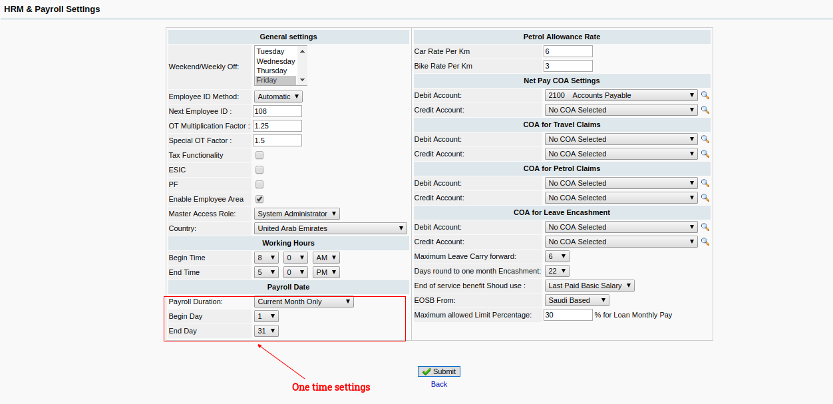
Task: Search COA for Leave Encashment Credit Account
Action: [x=705, y=242]
